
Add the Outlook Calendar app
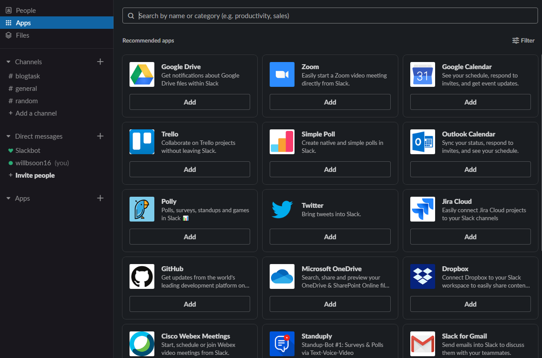point(471,169)
